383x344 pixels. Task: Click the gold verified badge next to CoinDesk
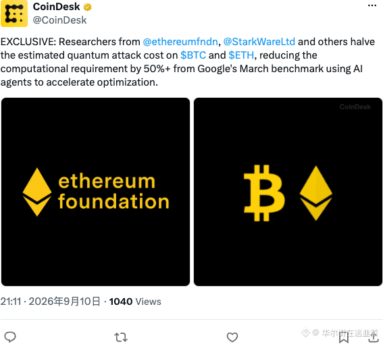[87, 7]
